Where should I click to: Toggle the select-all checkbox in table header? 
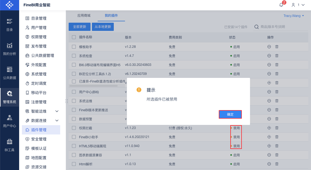pos(74,37)
